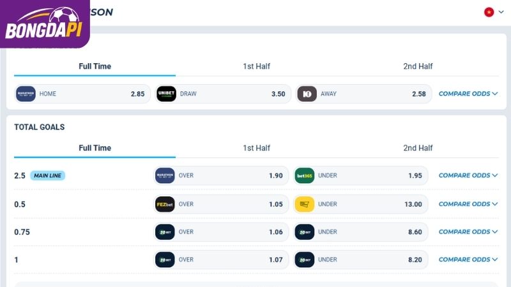
Task: Click the Unibet logo next to DRAW
Action: 166,94
